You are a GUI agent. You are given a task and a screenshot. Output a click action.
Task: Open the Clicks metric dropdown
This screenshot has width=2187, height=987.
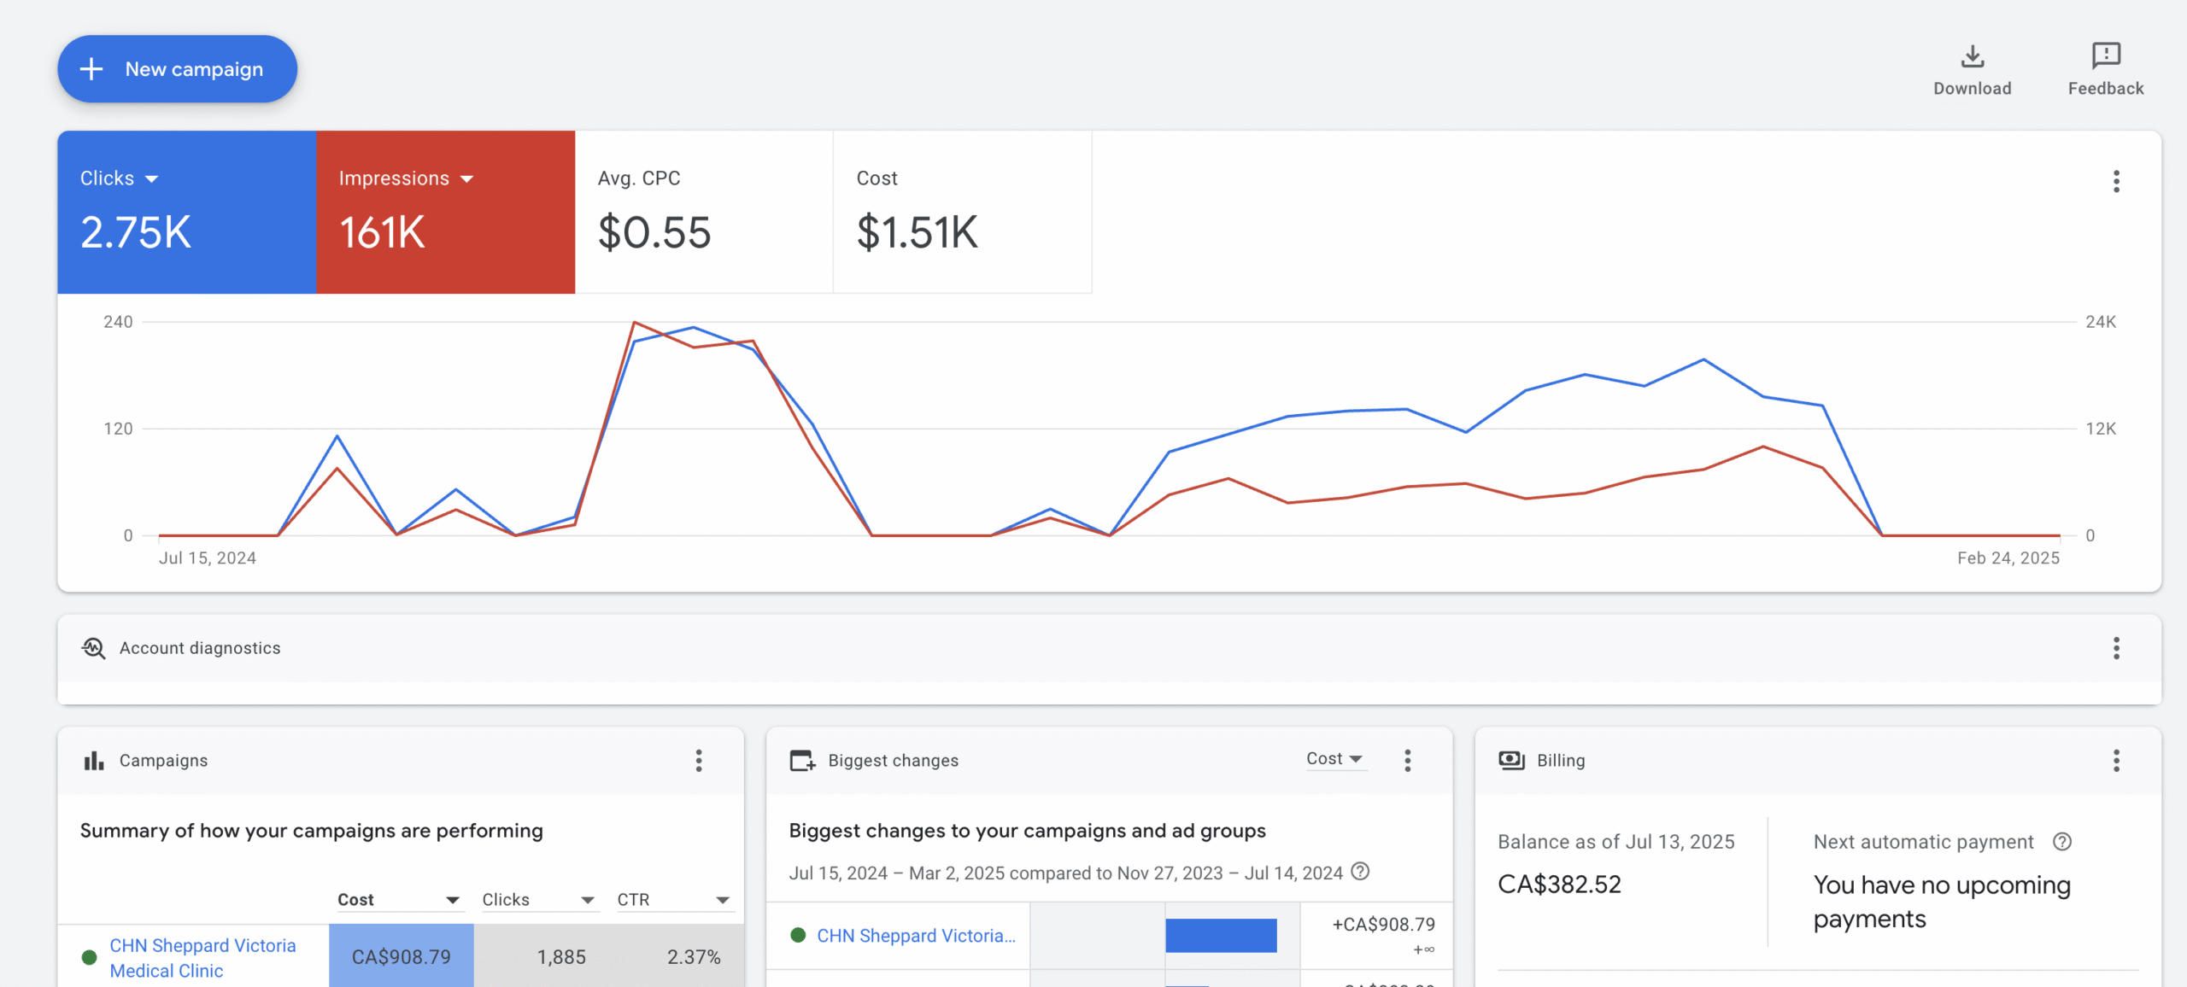(152, 178)
